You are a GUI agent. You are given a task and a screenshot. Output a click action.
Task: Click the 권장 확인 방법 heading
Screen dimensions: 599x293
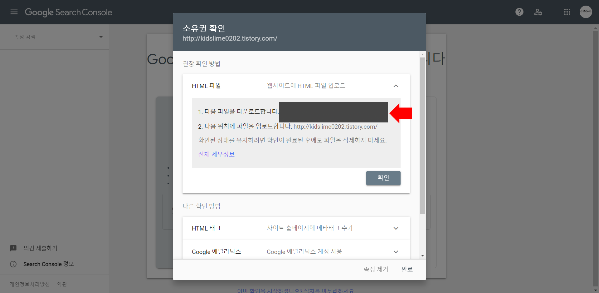tap(202, 64)
